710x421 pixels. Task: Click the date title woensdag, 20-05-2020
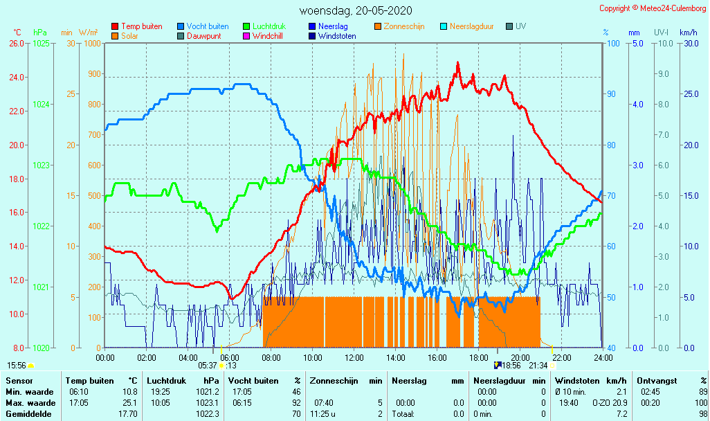coord(355,10)
